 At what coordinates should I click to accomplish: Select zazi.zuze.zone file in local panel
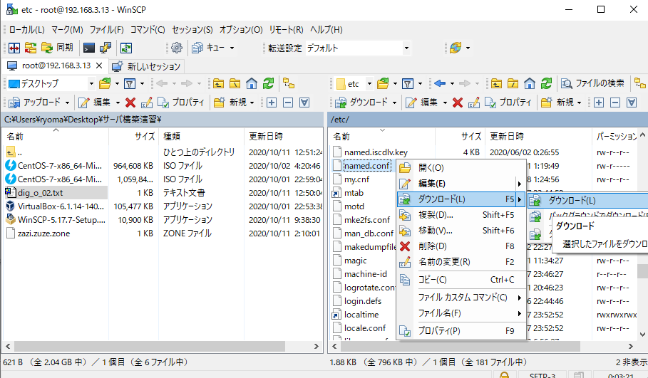(43, 233)
